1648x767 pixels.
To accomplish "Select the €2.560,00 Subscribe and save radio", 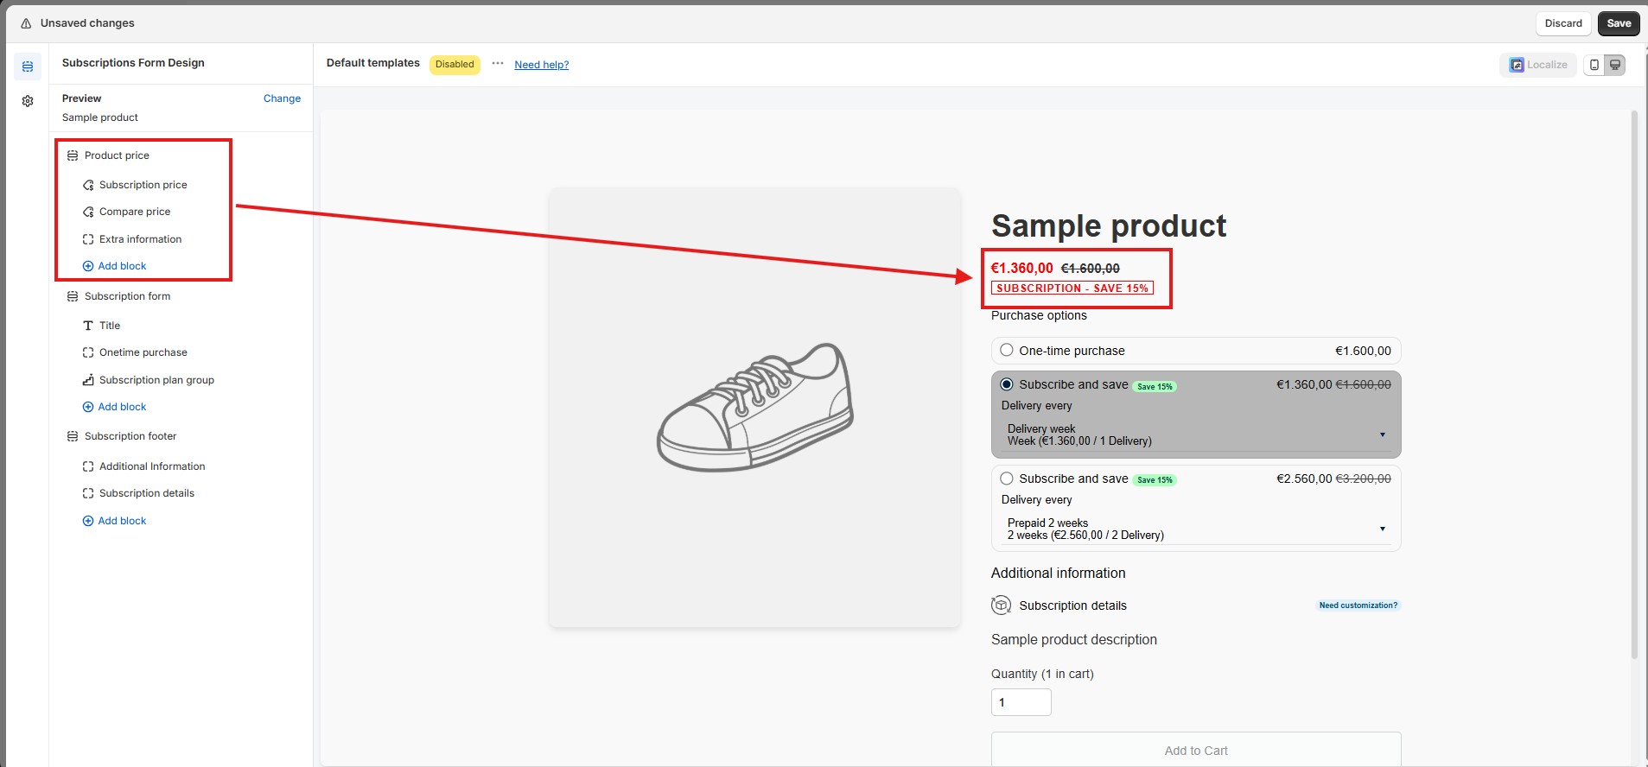I will click(x=1007, y=479).
